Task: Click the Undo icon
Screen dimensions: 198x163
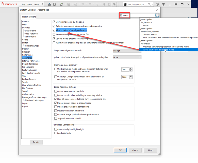Action: 83,4
